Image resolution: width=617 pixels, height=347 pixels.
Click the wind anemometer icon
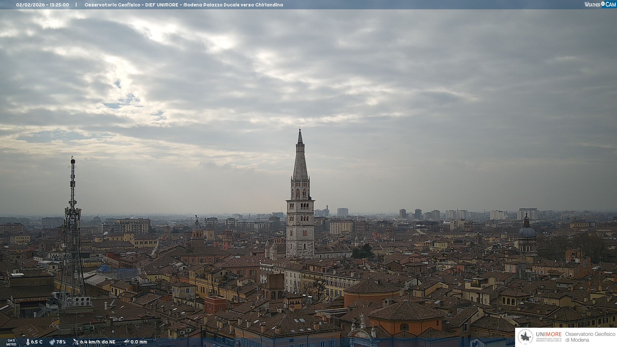click(x=76, y=342)
